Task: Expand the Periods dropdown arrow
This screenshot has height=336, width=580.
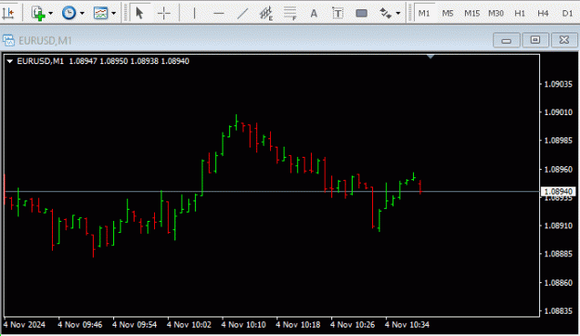Action: coord(82,13)
